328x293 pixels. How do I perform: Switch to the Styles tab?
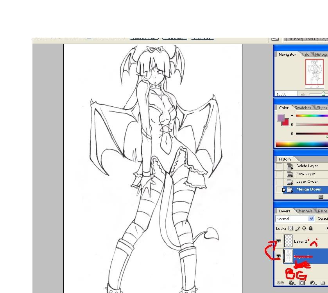[x=322, y=108]
